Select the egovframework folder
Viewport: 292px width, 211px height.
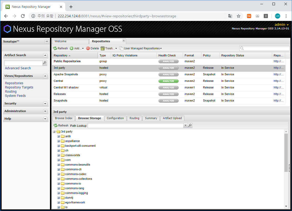pyautogui.click(x=75, y=202)
